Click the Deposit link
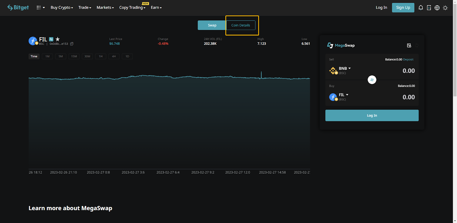The image size is (457, 223). (408, 60)
